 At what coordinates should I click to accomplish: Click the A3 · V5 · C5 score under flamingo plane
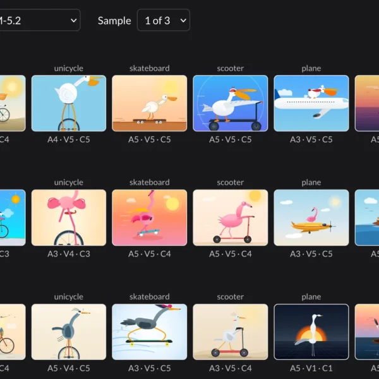click(x=311, y=254)
